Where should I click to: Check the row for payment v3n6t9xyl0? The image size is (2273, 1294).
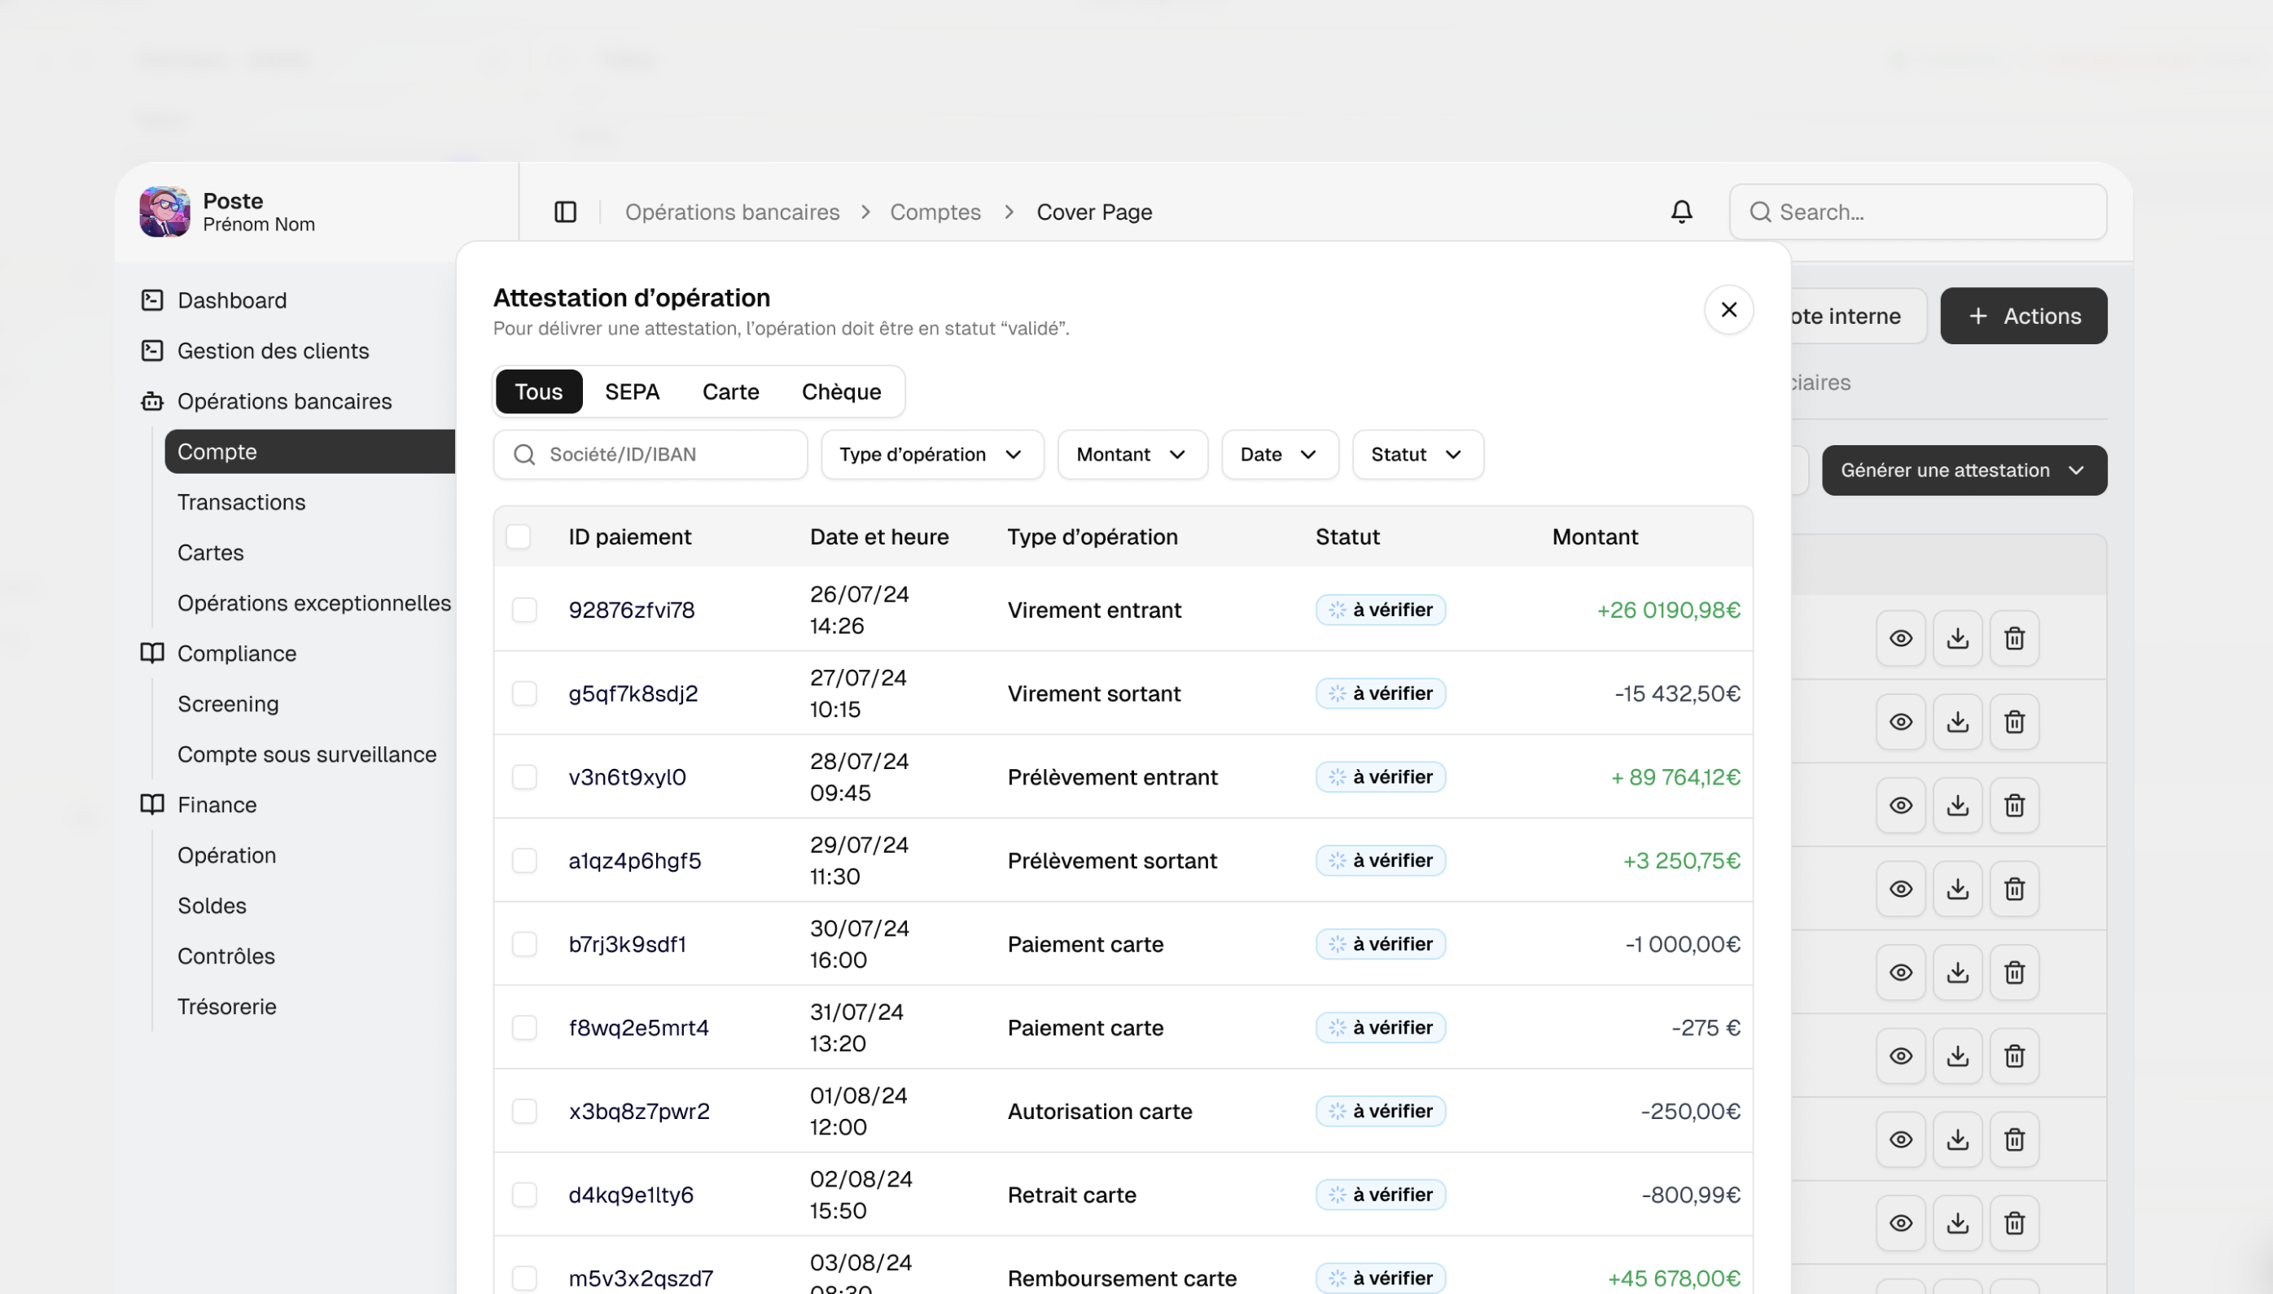(x=524, y=776)
